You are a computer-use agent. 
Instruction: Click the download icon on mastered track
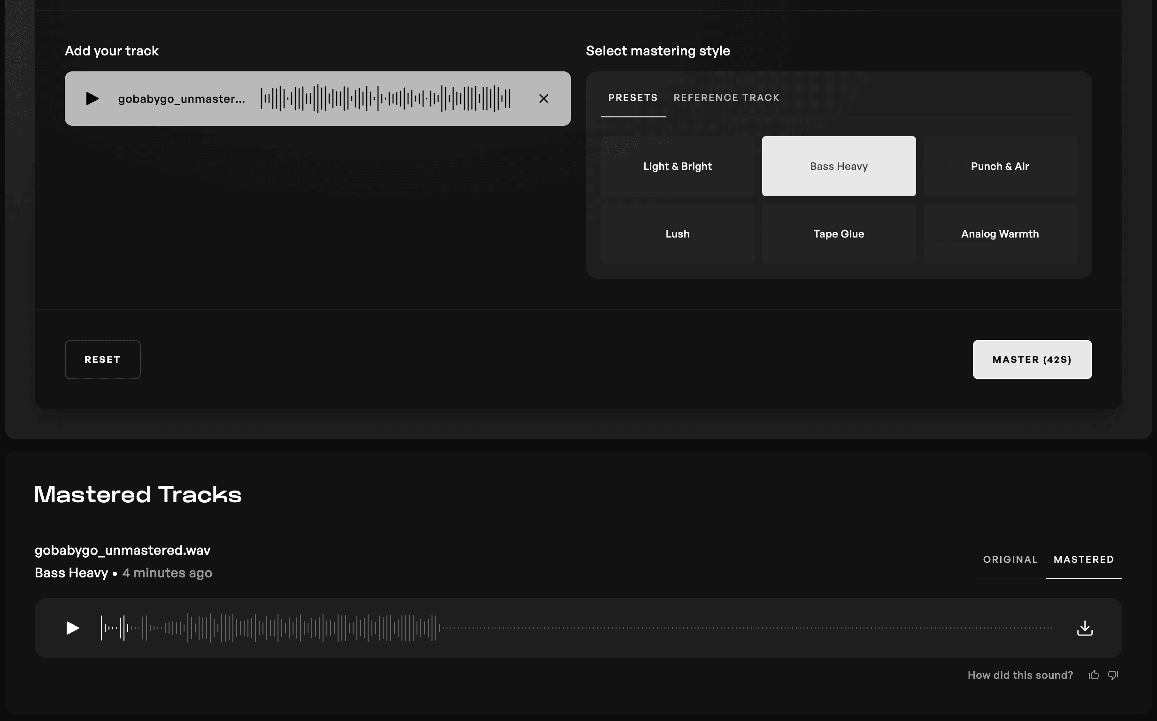tap(1085, 628)
